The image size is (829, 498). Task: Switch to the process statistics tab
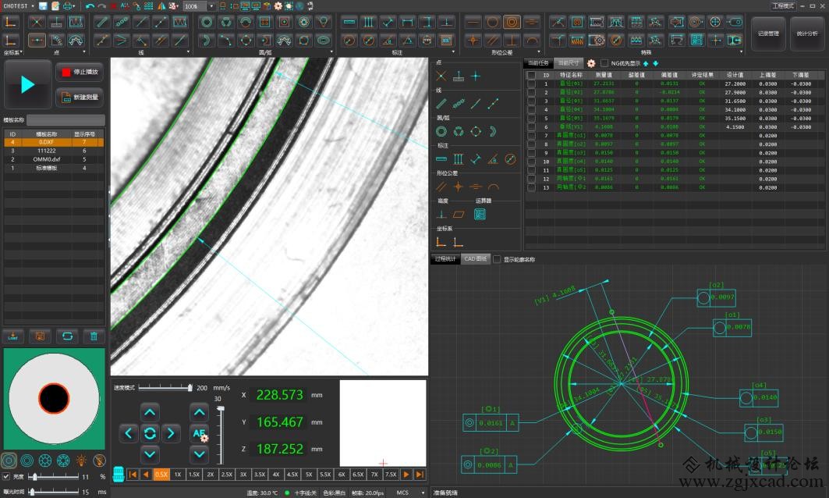click(x=445, y=259)
